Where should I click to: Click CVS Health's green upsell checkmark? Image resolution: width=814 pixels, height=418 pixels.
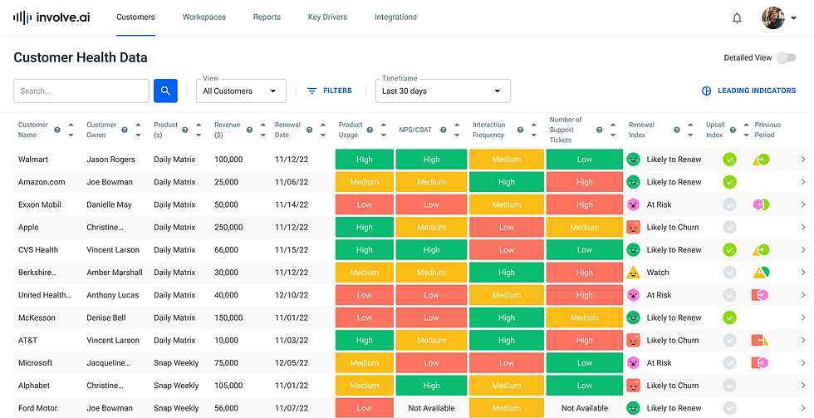click(x=730, y=250)
